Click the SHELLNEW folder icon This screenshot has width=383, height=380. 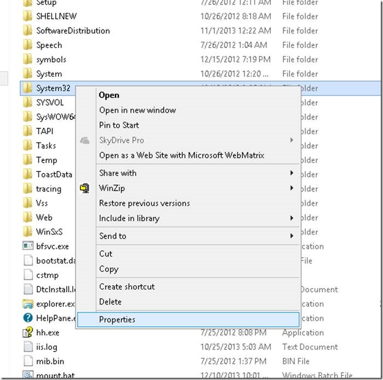[27, 16]
